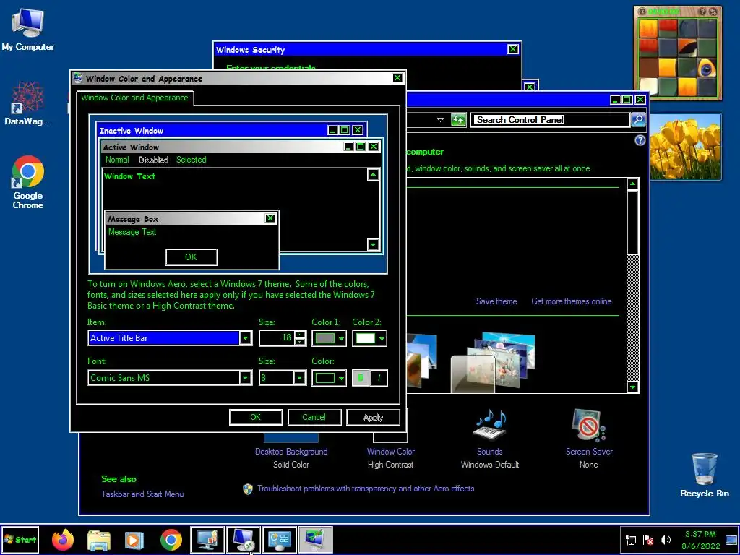
Task: Click the Sounds piano icon
Action: click(x=489, y=425)
